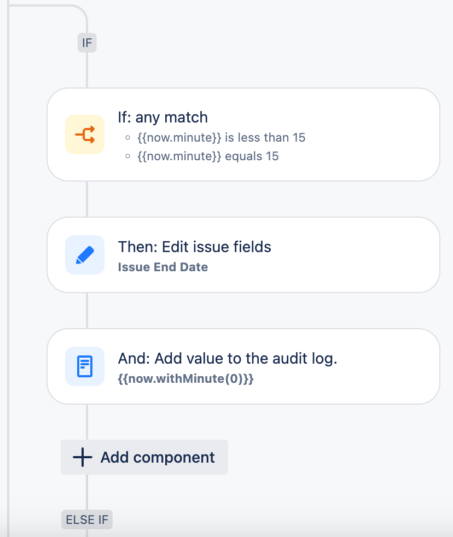Click the plus icon beside Add component
The height and width of the screenshot is (537, 453).
(82, 457)
